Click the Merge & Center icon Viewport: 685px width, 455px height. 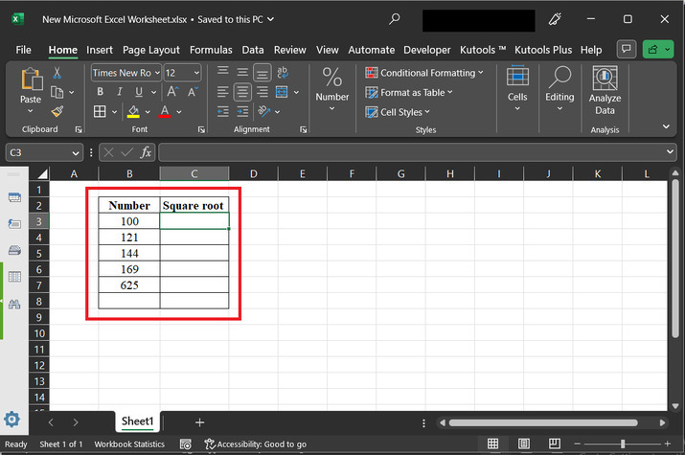(x=282, y=93)
